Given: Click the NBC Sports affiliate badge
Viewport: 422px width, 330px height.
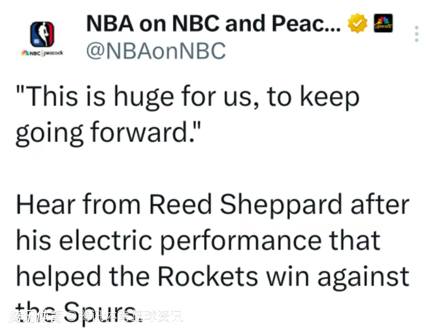Looking at the screenshot, I should 383,23.
